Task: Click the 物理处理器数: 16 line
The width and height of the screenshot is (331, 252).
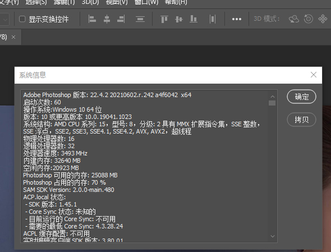Action: (x=49, y=139)
